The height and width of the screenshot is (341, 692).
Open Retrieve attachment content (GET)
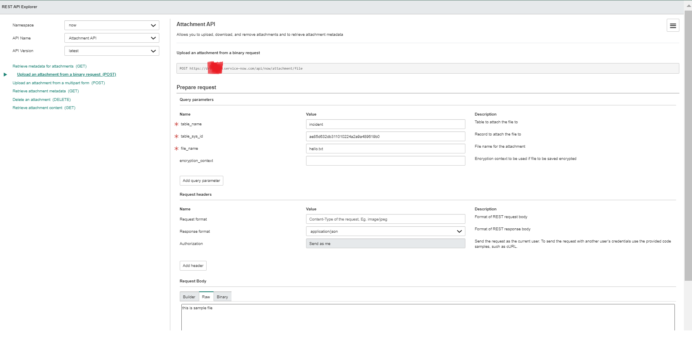coord(44,108)
